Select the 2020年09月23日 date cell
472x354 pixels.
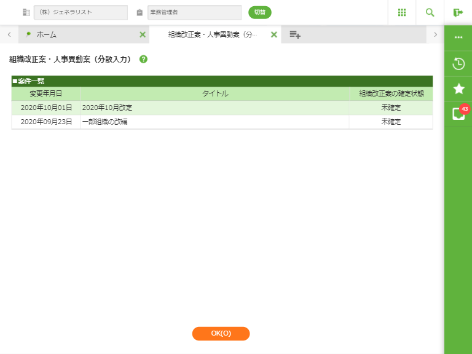pos(46,122)
